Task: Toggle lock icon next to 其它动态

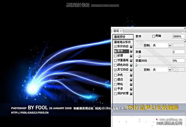Action: pos(131,70)
